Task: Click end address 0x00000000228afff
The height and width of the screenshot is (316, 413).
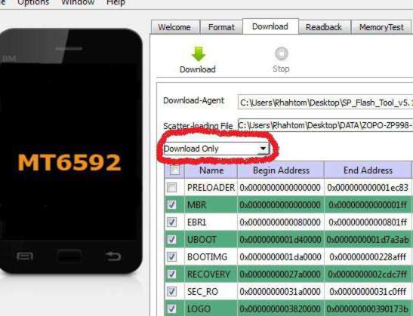Action: [x=368, y=257]
